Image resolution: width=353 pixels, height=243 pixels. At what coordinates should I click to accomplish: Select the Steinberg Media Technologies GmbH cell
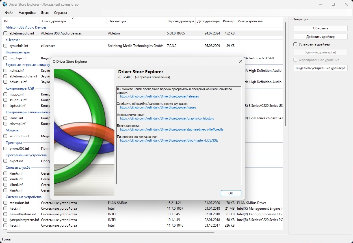[x=136, y=46]
